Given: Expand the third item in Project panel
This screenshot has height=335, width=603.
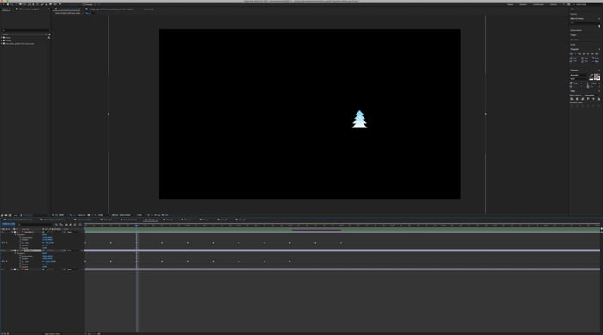Looking at the screenshot, I should point(2,43).
